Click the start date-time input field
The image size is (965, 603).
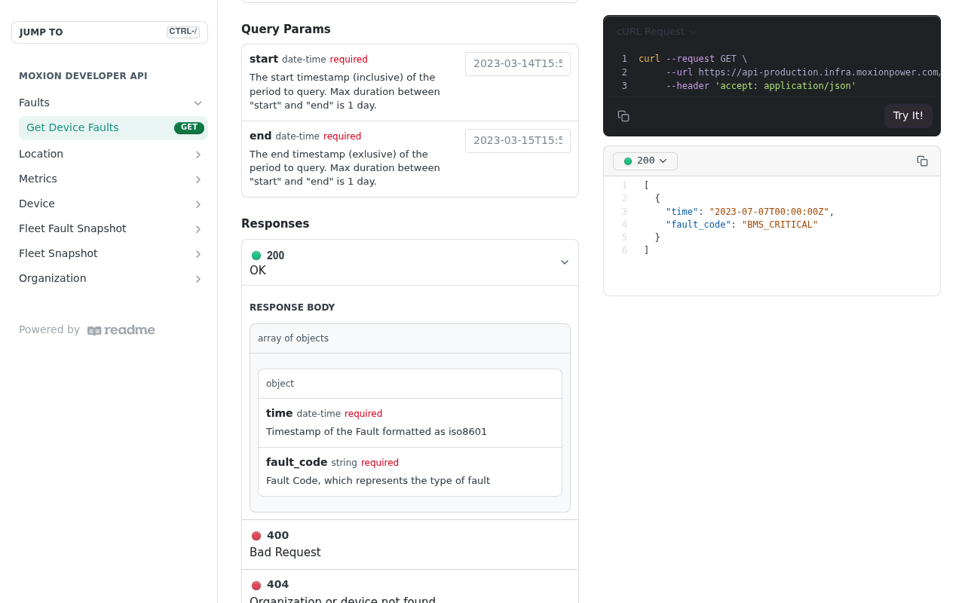tap(518, 64)
